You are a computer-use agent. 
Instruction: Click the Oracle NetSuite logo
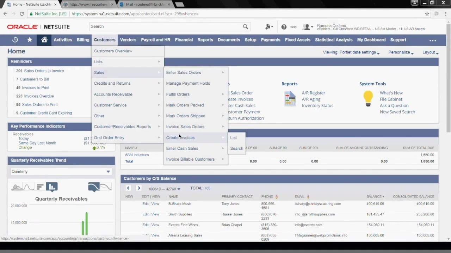(x=38, y=27)
